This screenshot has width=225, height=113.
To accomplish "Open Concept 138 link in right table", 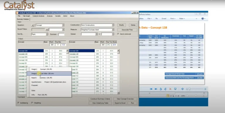I will pos(74,60).
